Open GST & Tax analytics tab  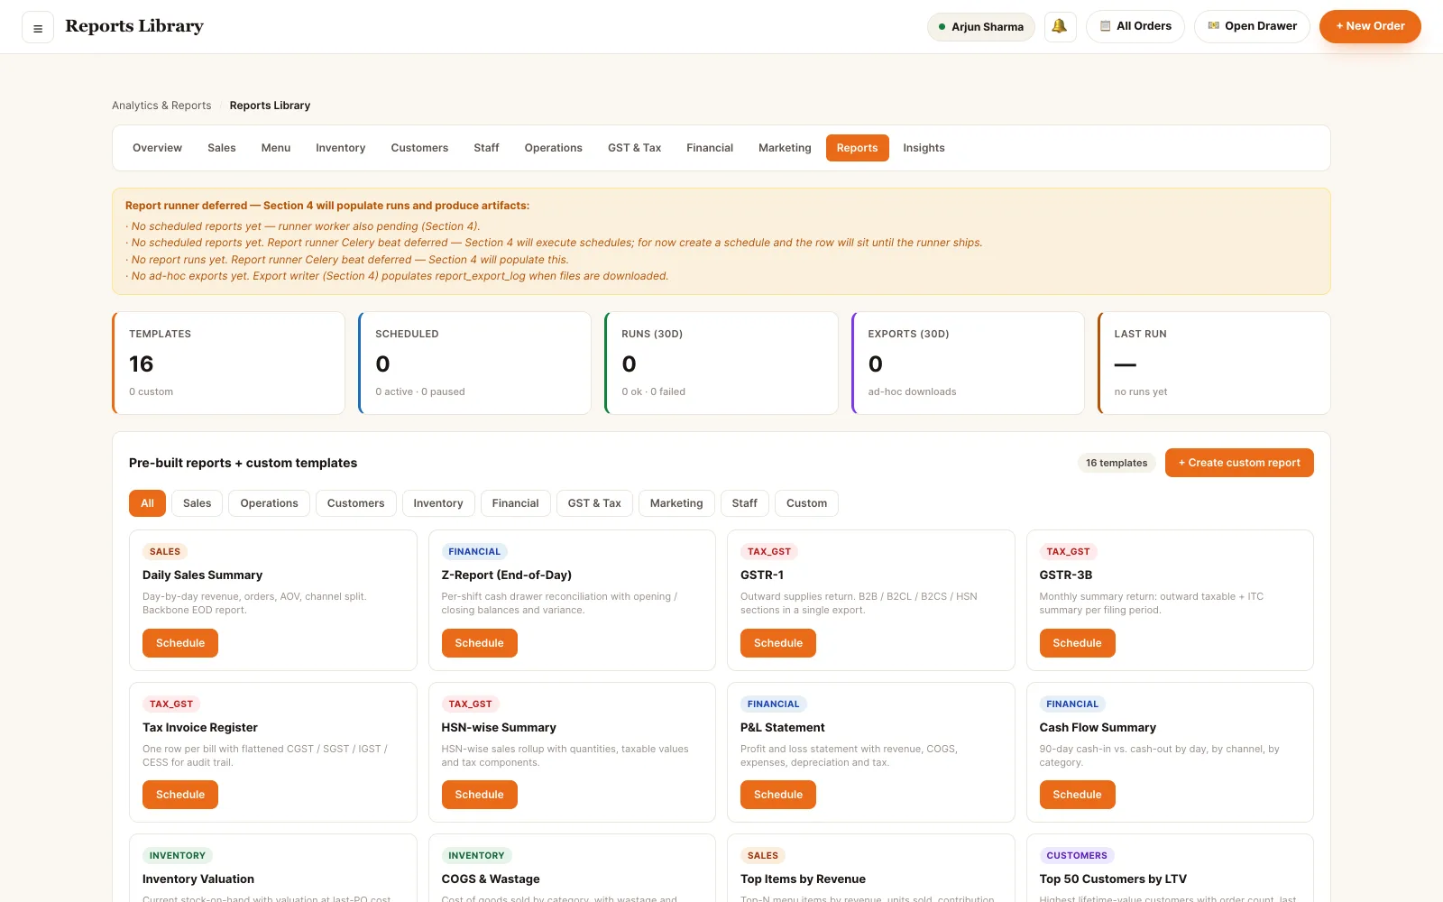[x=634, y=148]
